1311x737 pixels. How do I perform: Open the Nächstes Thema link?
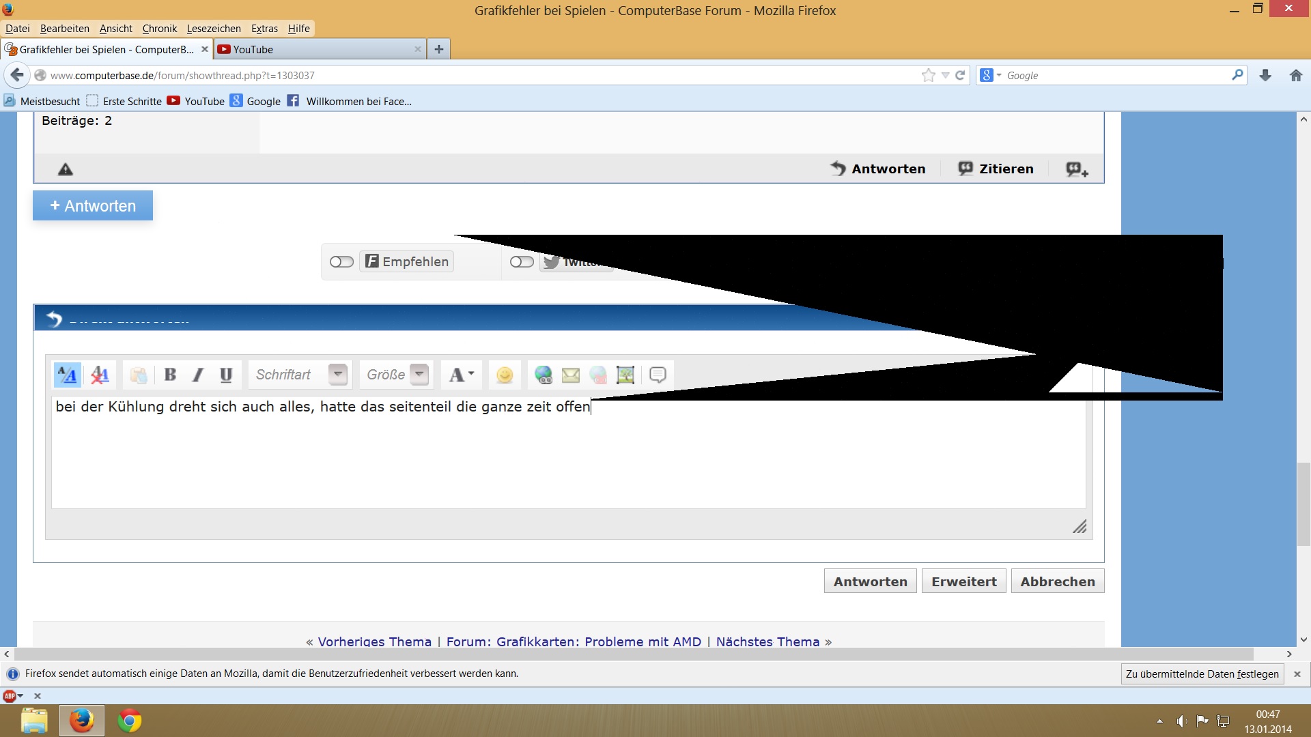point(767,641)
